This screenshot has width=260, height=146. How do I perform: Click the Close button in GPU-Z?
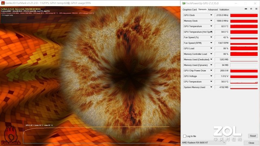click(x=251, y=143)
